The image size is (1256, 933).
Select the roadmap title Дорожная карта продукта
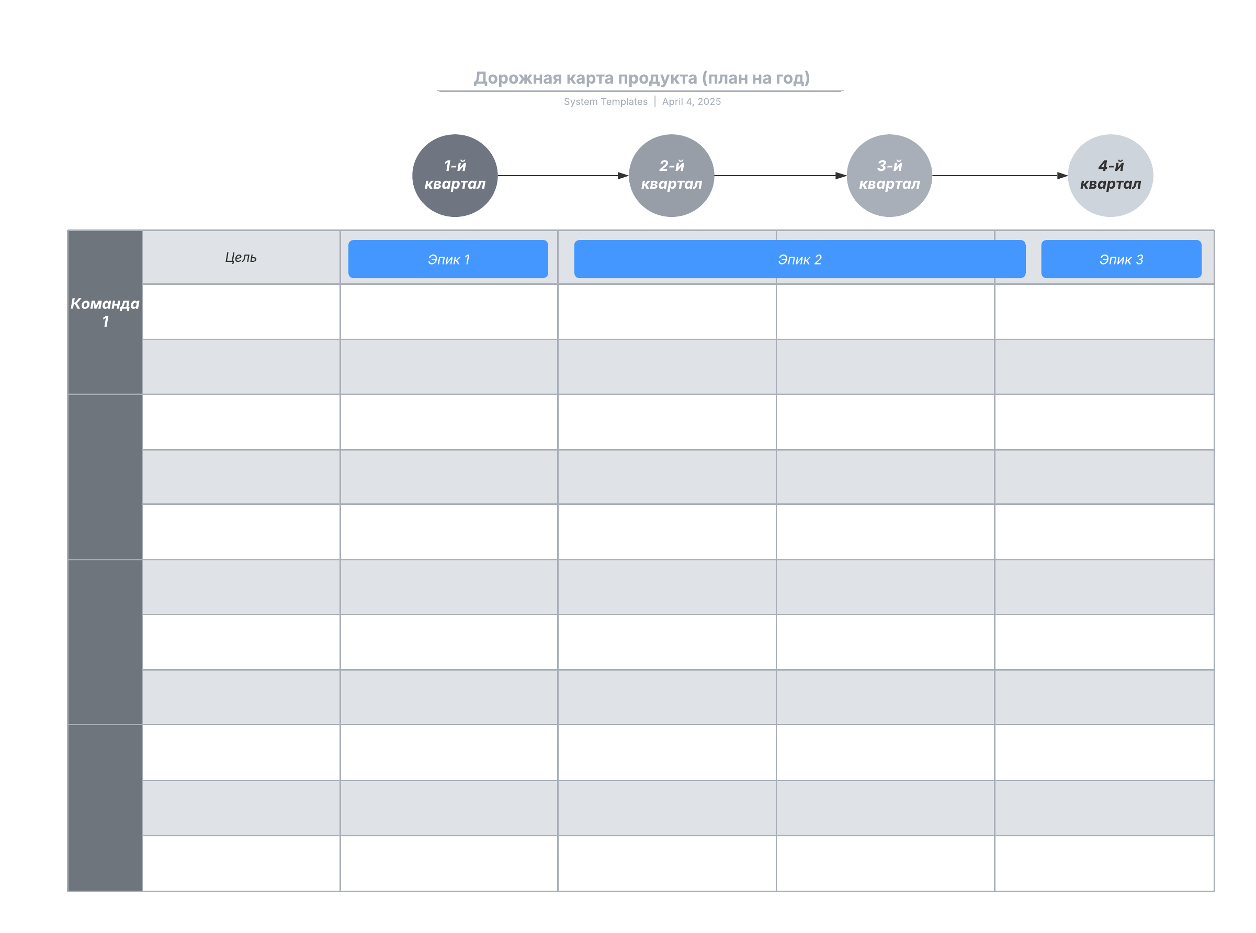[641, 77]
